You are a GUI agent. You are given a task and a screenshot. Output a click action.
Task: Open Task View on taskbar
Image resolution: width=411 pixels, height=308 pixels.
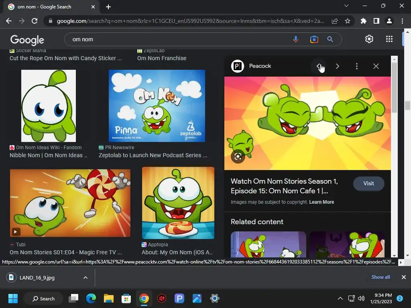click(73, 298)
